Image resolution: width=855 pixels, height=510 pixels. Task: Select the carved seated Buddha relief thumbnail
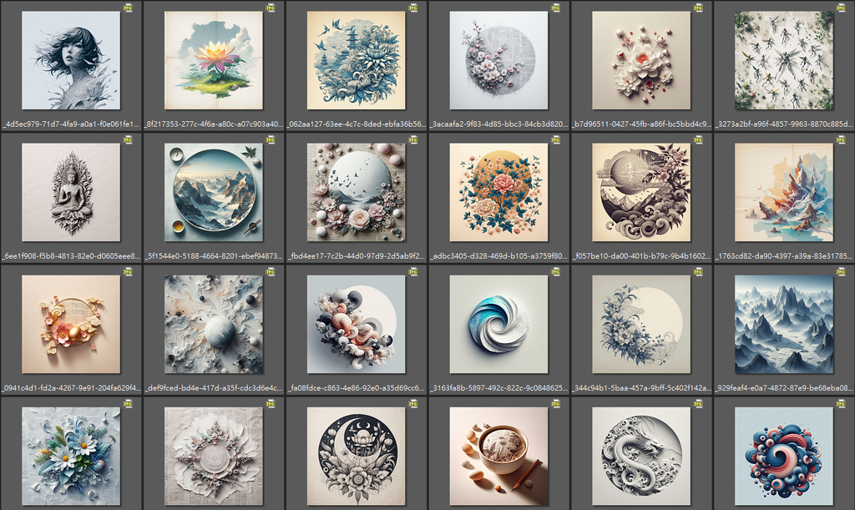pyautogui.click(x=71, y=192)
